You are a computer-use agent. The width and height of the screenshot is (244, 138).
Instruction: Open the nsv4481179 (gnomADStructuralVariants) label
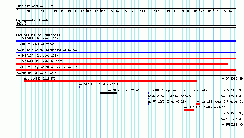pos(178,90)
